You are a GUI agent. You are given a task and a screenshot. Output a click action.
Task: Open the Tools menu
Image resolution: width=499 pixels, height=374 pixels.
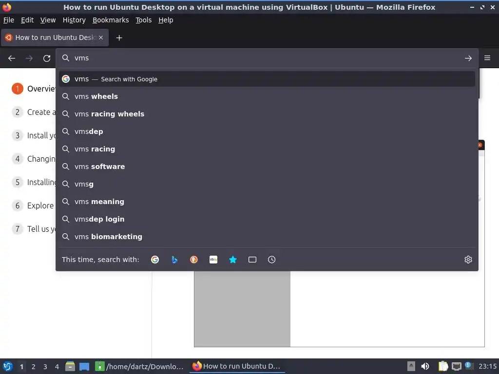(144, 20)
